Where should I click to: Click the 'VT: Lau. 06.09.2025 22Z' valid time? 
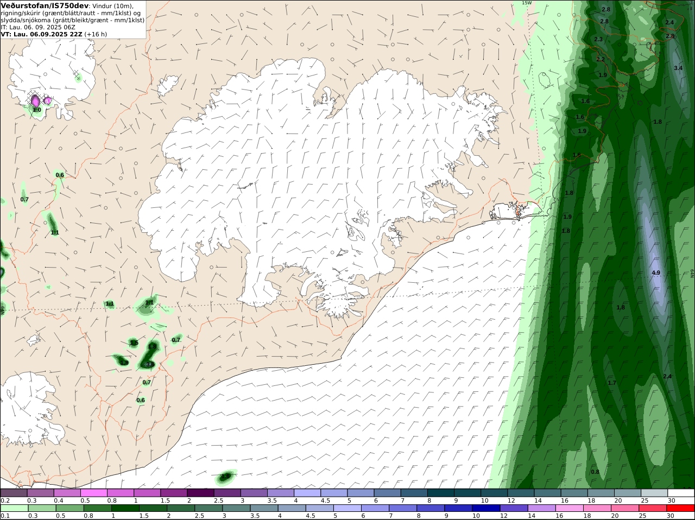coord(41,34)
